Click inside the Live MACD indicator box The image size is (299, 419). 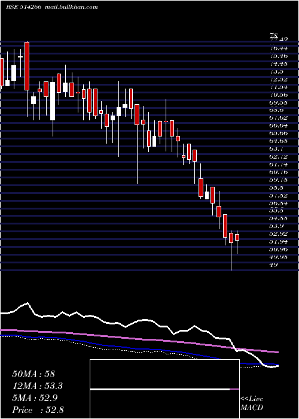[x=164, y=389]
